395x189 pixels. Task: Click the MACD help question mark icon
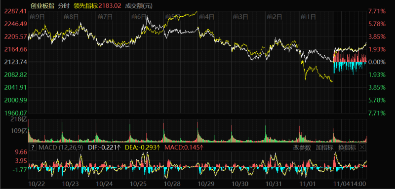click(33, 148)
